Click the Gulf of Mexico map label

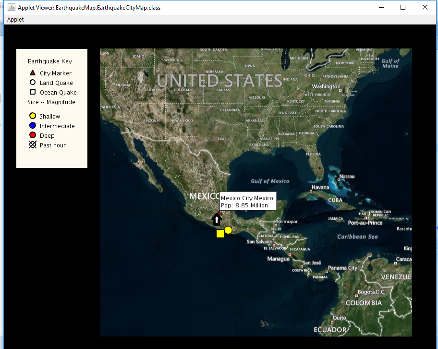(269, 181)
